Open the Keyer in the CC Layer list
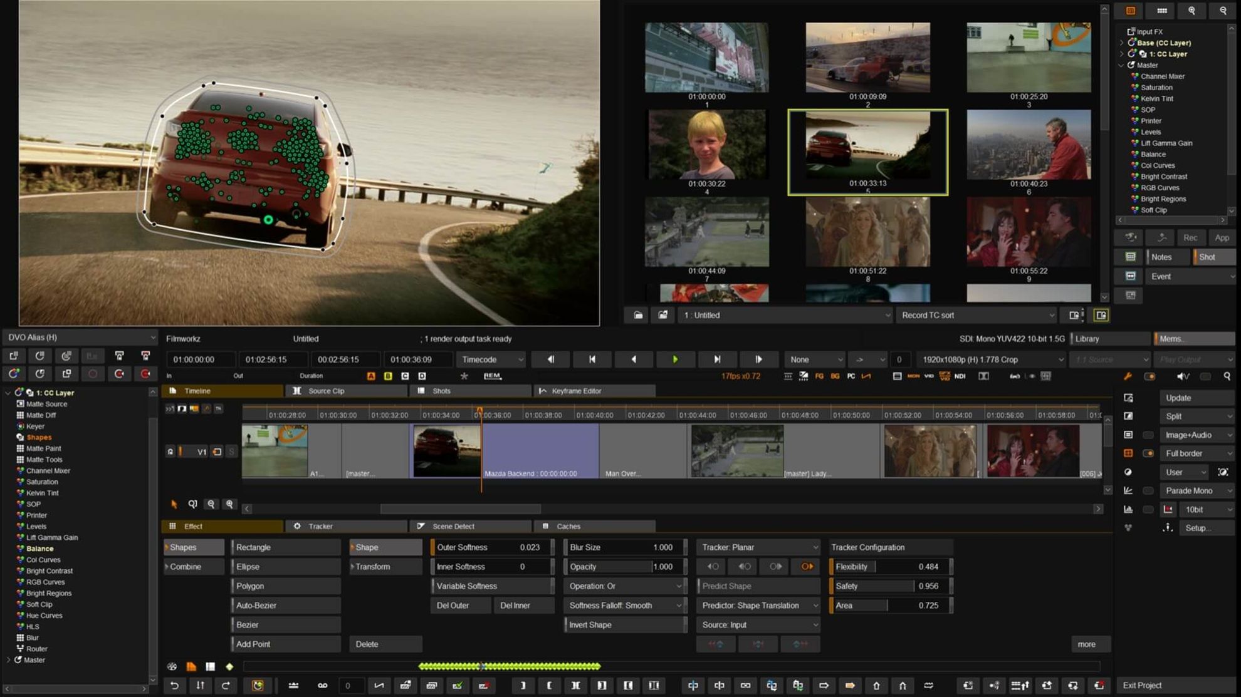 pyautogui.click(x=36, y=426)
